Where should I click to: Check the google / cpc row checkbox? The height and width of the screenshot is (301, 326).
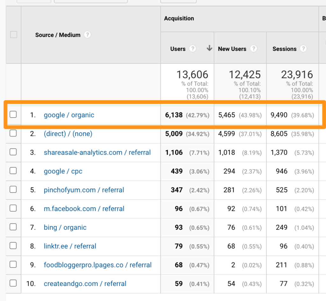point(13,170)
